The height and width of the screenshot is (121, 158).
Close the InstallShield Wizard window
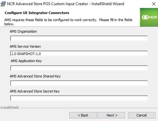(154, 4)
